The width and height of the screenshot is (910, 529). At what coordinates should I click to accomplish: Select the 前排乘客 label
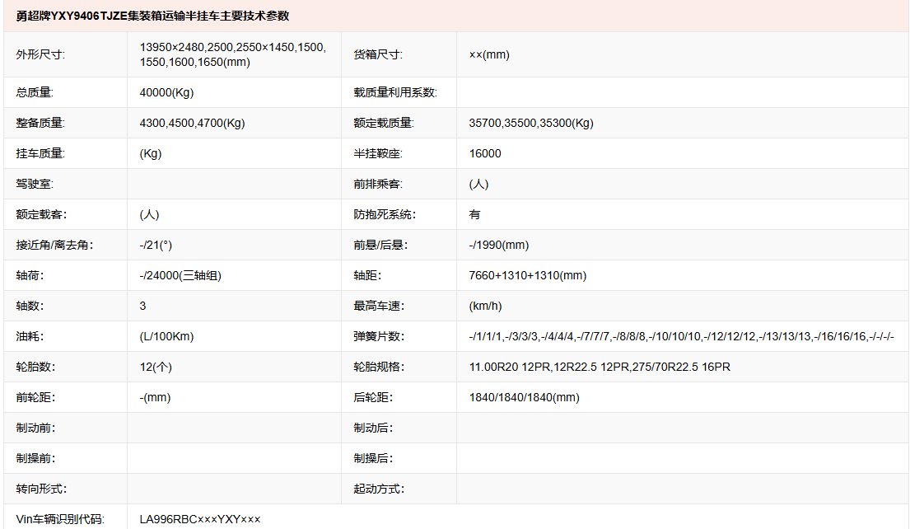pos(378,184)
